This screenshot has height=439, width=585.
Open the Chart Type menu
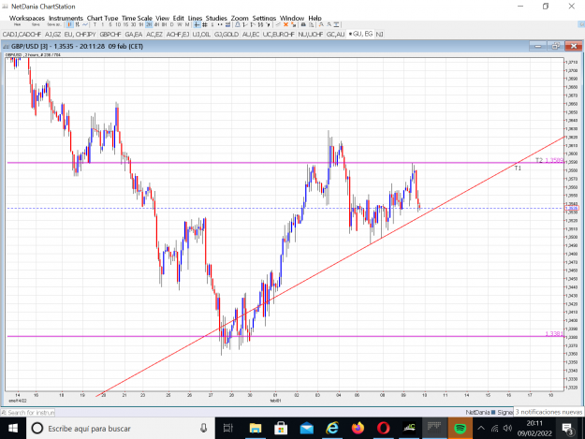tap(102, 18)
